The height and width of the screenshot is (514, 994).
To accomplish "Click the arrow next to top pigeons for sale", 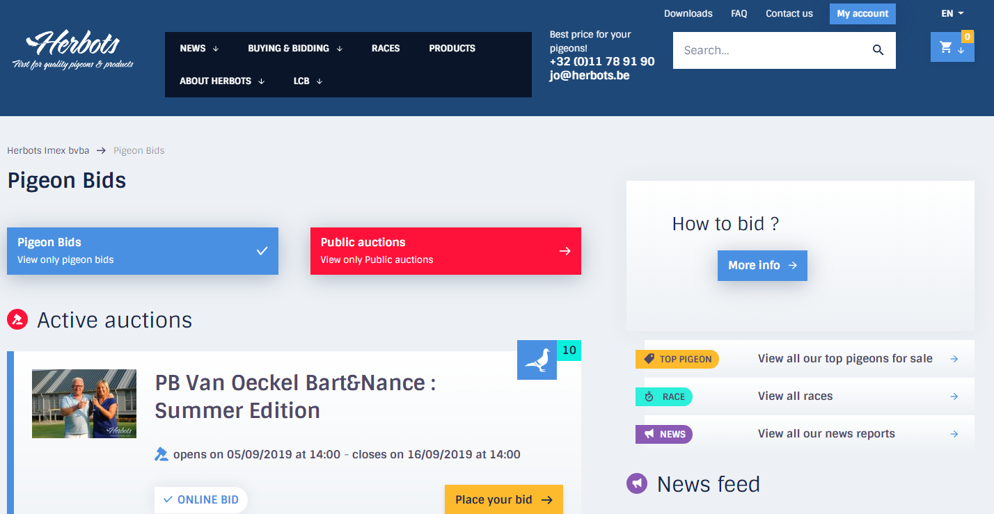I will click(954, 359).
